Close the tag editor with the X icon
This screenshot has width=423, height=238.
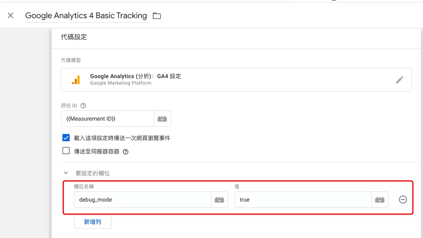click(x=11, y=15)
